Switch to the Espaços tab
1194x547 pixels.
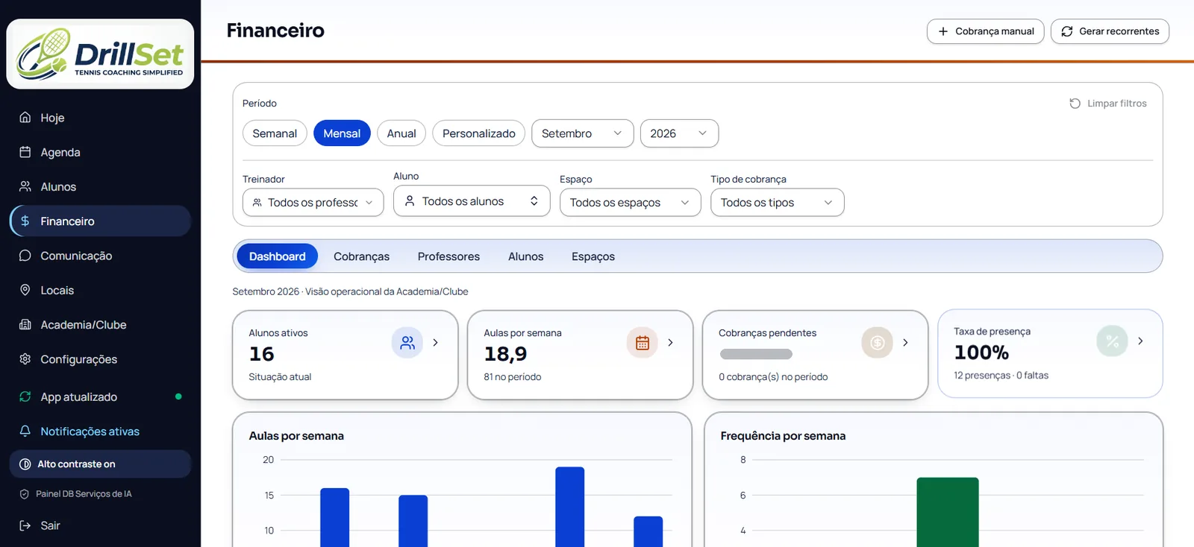(593, 256)
